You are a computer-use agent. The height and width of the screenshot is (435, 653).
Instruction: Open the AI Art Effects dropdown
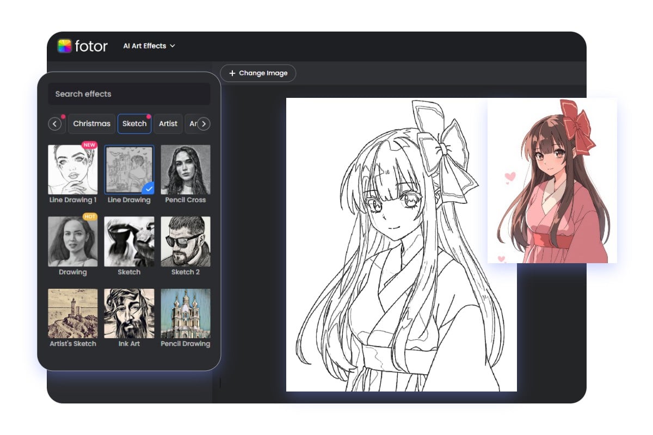[x=149, y=46]
